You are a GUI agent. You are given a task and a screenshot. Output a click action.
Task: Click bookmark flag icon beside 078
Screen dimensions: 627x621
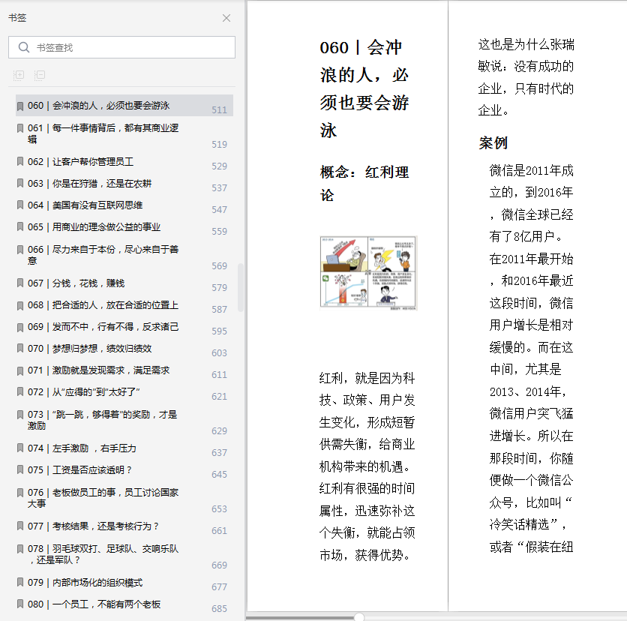coord(20,548)
